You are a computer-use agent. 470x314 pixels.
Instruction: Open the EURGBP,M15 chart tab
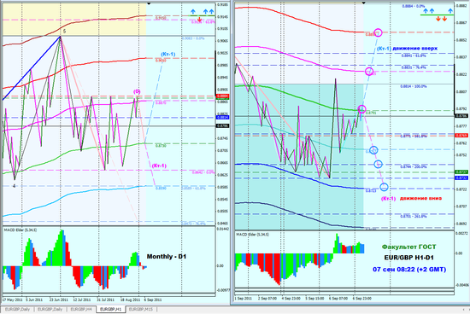tap(141, 309)
